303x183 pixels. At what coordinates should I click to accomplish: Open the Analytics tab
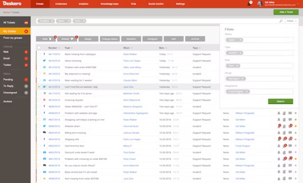(83, 4)
